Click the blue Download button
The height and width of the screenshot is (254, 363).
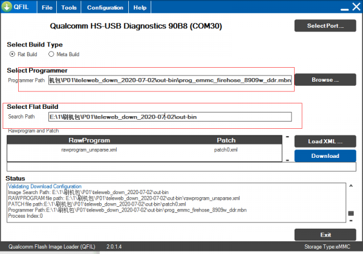click(325, 155)
